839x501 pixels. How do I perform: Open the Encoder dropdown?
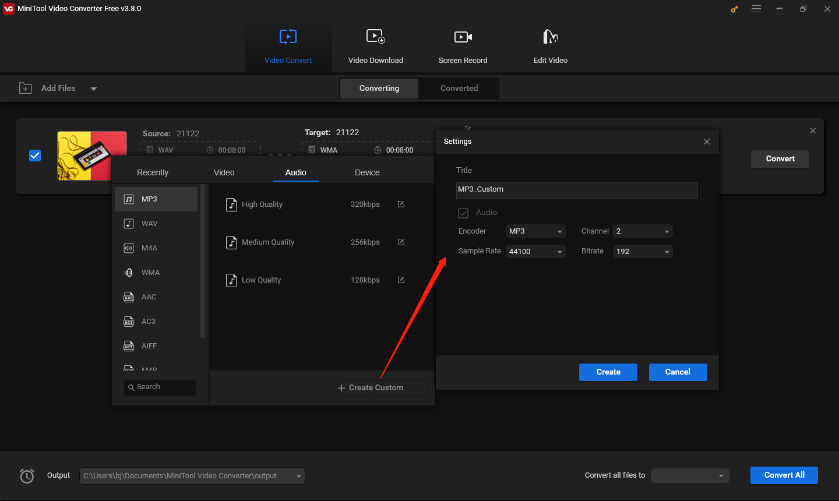tap(535, 231)
